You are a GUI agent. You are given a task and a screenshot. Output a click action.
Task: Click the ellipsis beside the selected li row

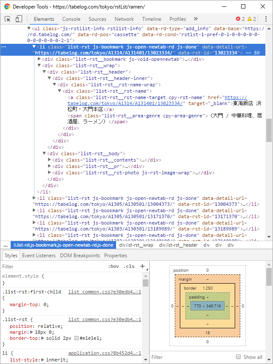coord(4,47)
